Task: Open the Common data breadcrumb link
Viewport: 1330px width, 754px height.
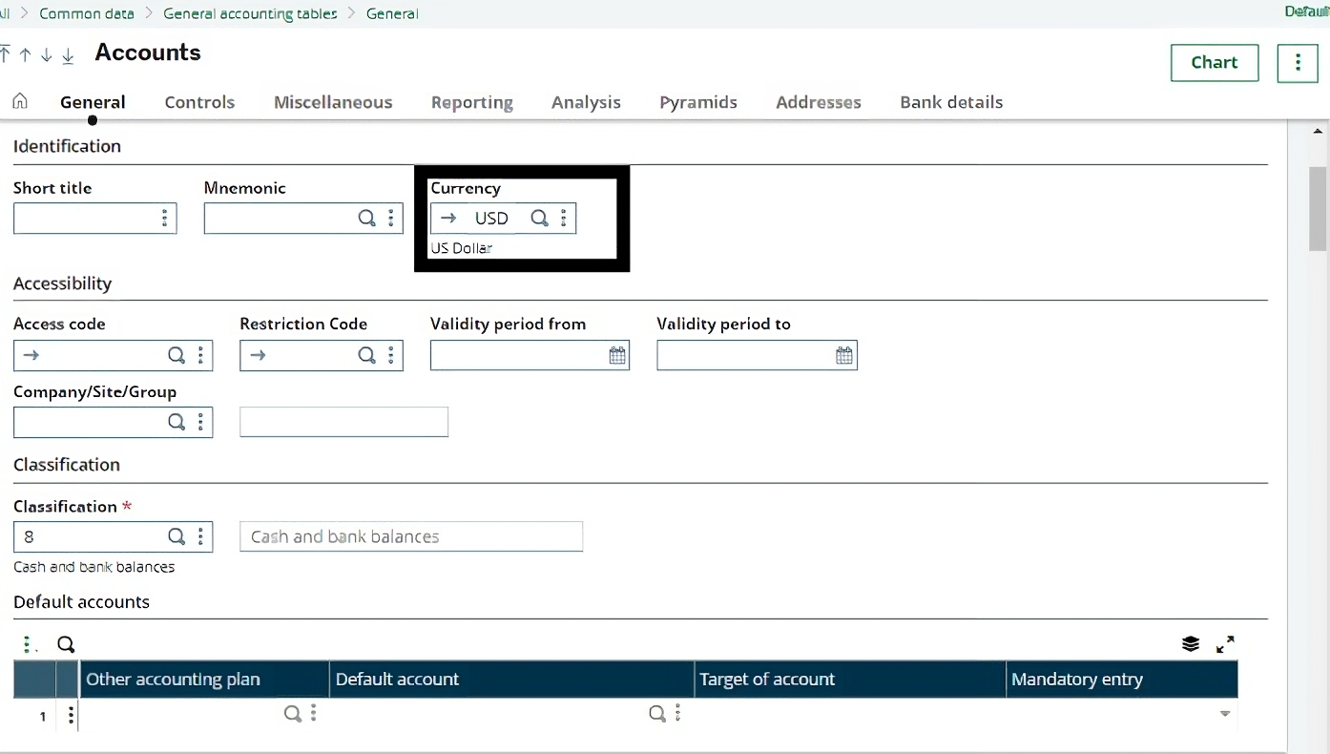Action: click(87, 13)
